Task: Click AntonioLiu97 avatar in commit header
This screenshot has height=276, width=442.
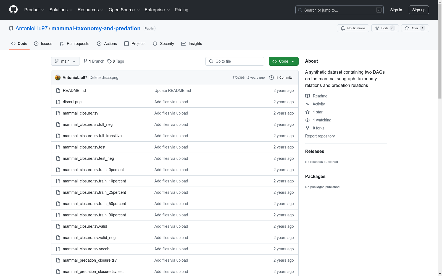Action: (x=58, y=78)
